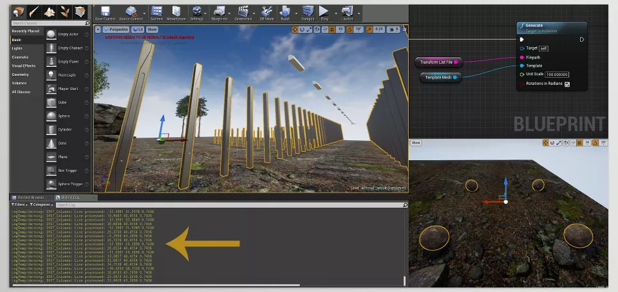Viewport: 618px width, 292px height.
Task: Click the Blueprints toolbar icon
Action: pyautogui.click(x=219, y=12)
